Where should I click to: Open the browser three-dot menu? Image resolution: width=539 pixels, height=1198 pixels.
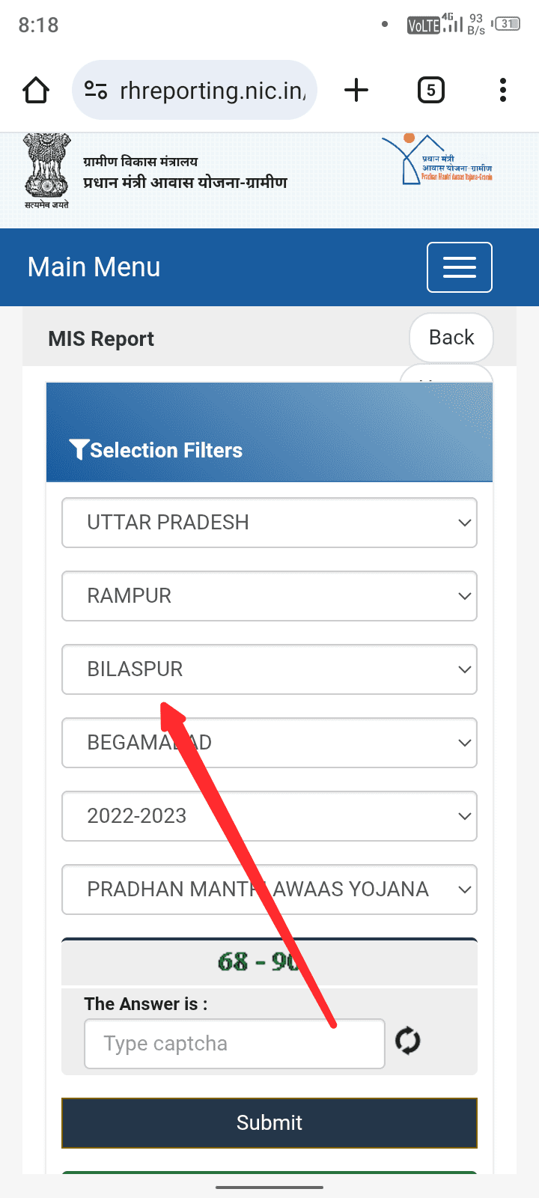tap(503, 91)
